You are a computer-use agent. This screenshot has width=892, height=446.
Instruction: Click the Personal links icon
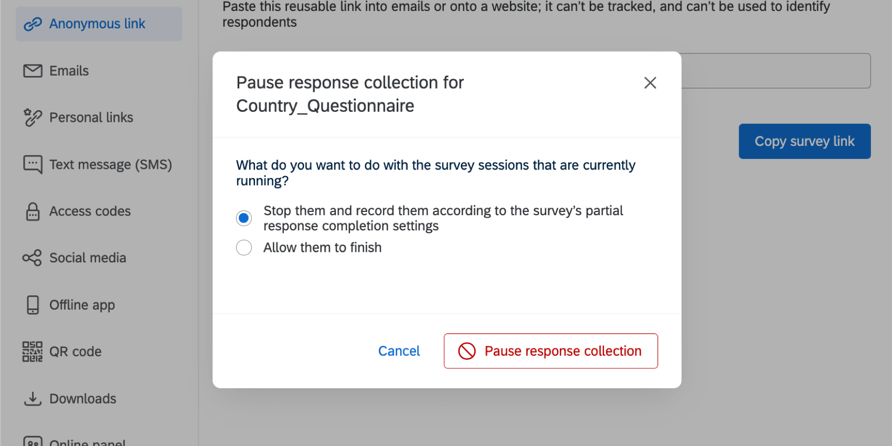(33, 117)
